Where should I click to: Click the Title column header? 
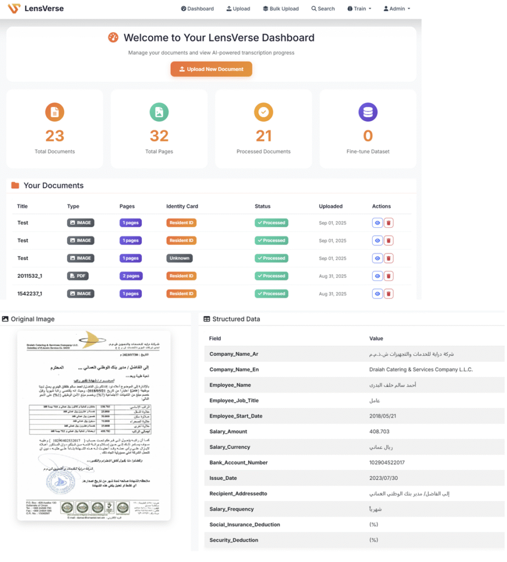(22, 206)
